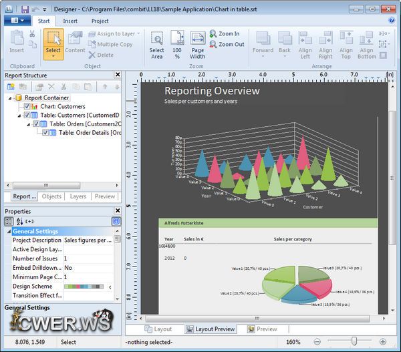Toggle the Table: Order Details checkbox

(45, 132)
